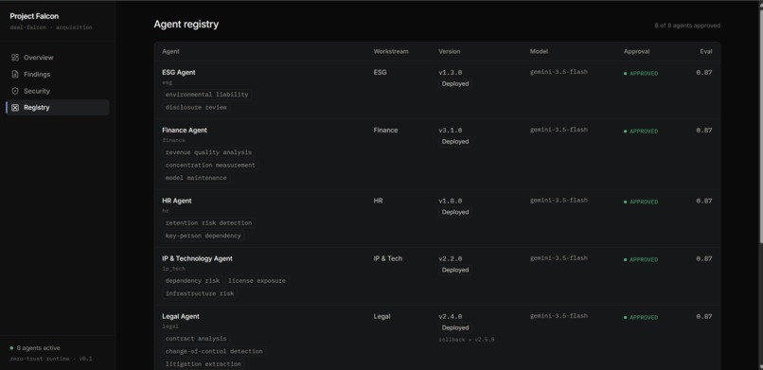Click the 'license exposure' tag

click(x=257, y=280)
